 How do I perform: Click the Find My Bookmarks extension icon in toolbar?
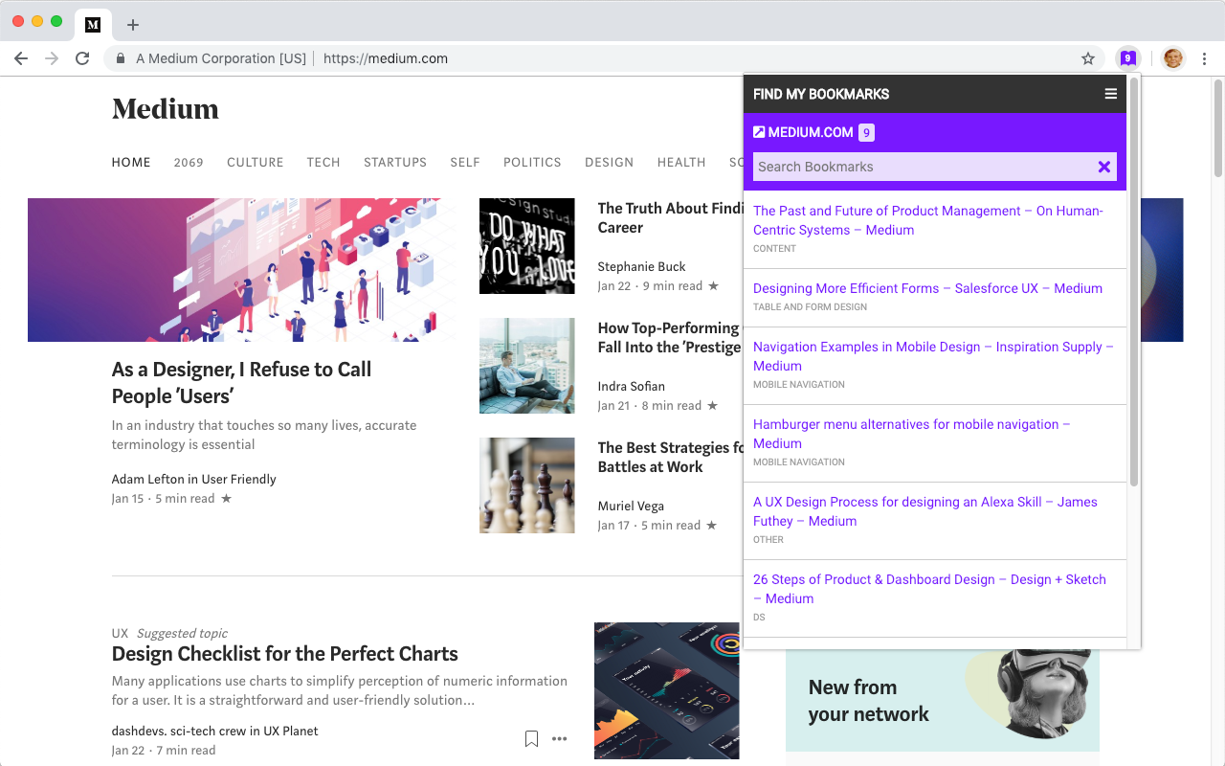click(1127, 57)
